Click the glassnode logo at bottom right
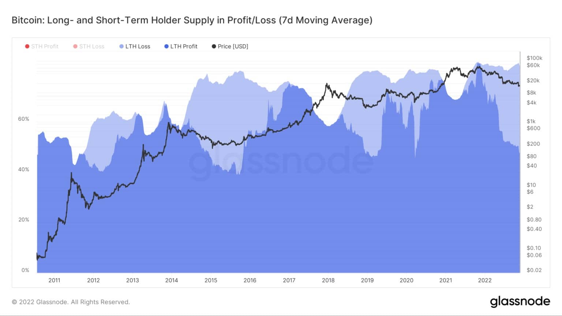The width and height of the screenshot is (562, 316). (x=520, y=301)
